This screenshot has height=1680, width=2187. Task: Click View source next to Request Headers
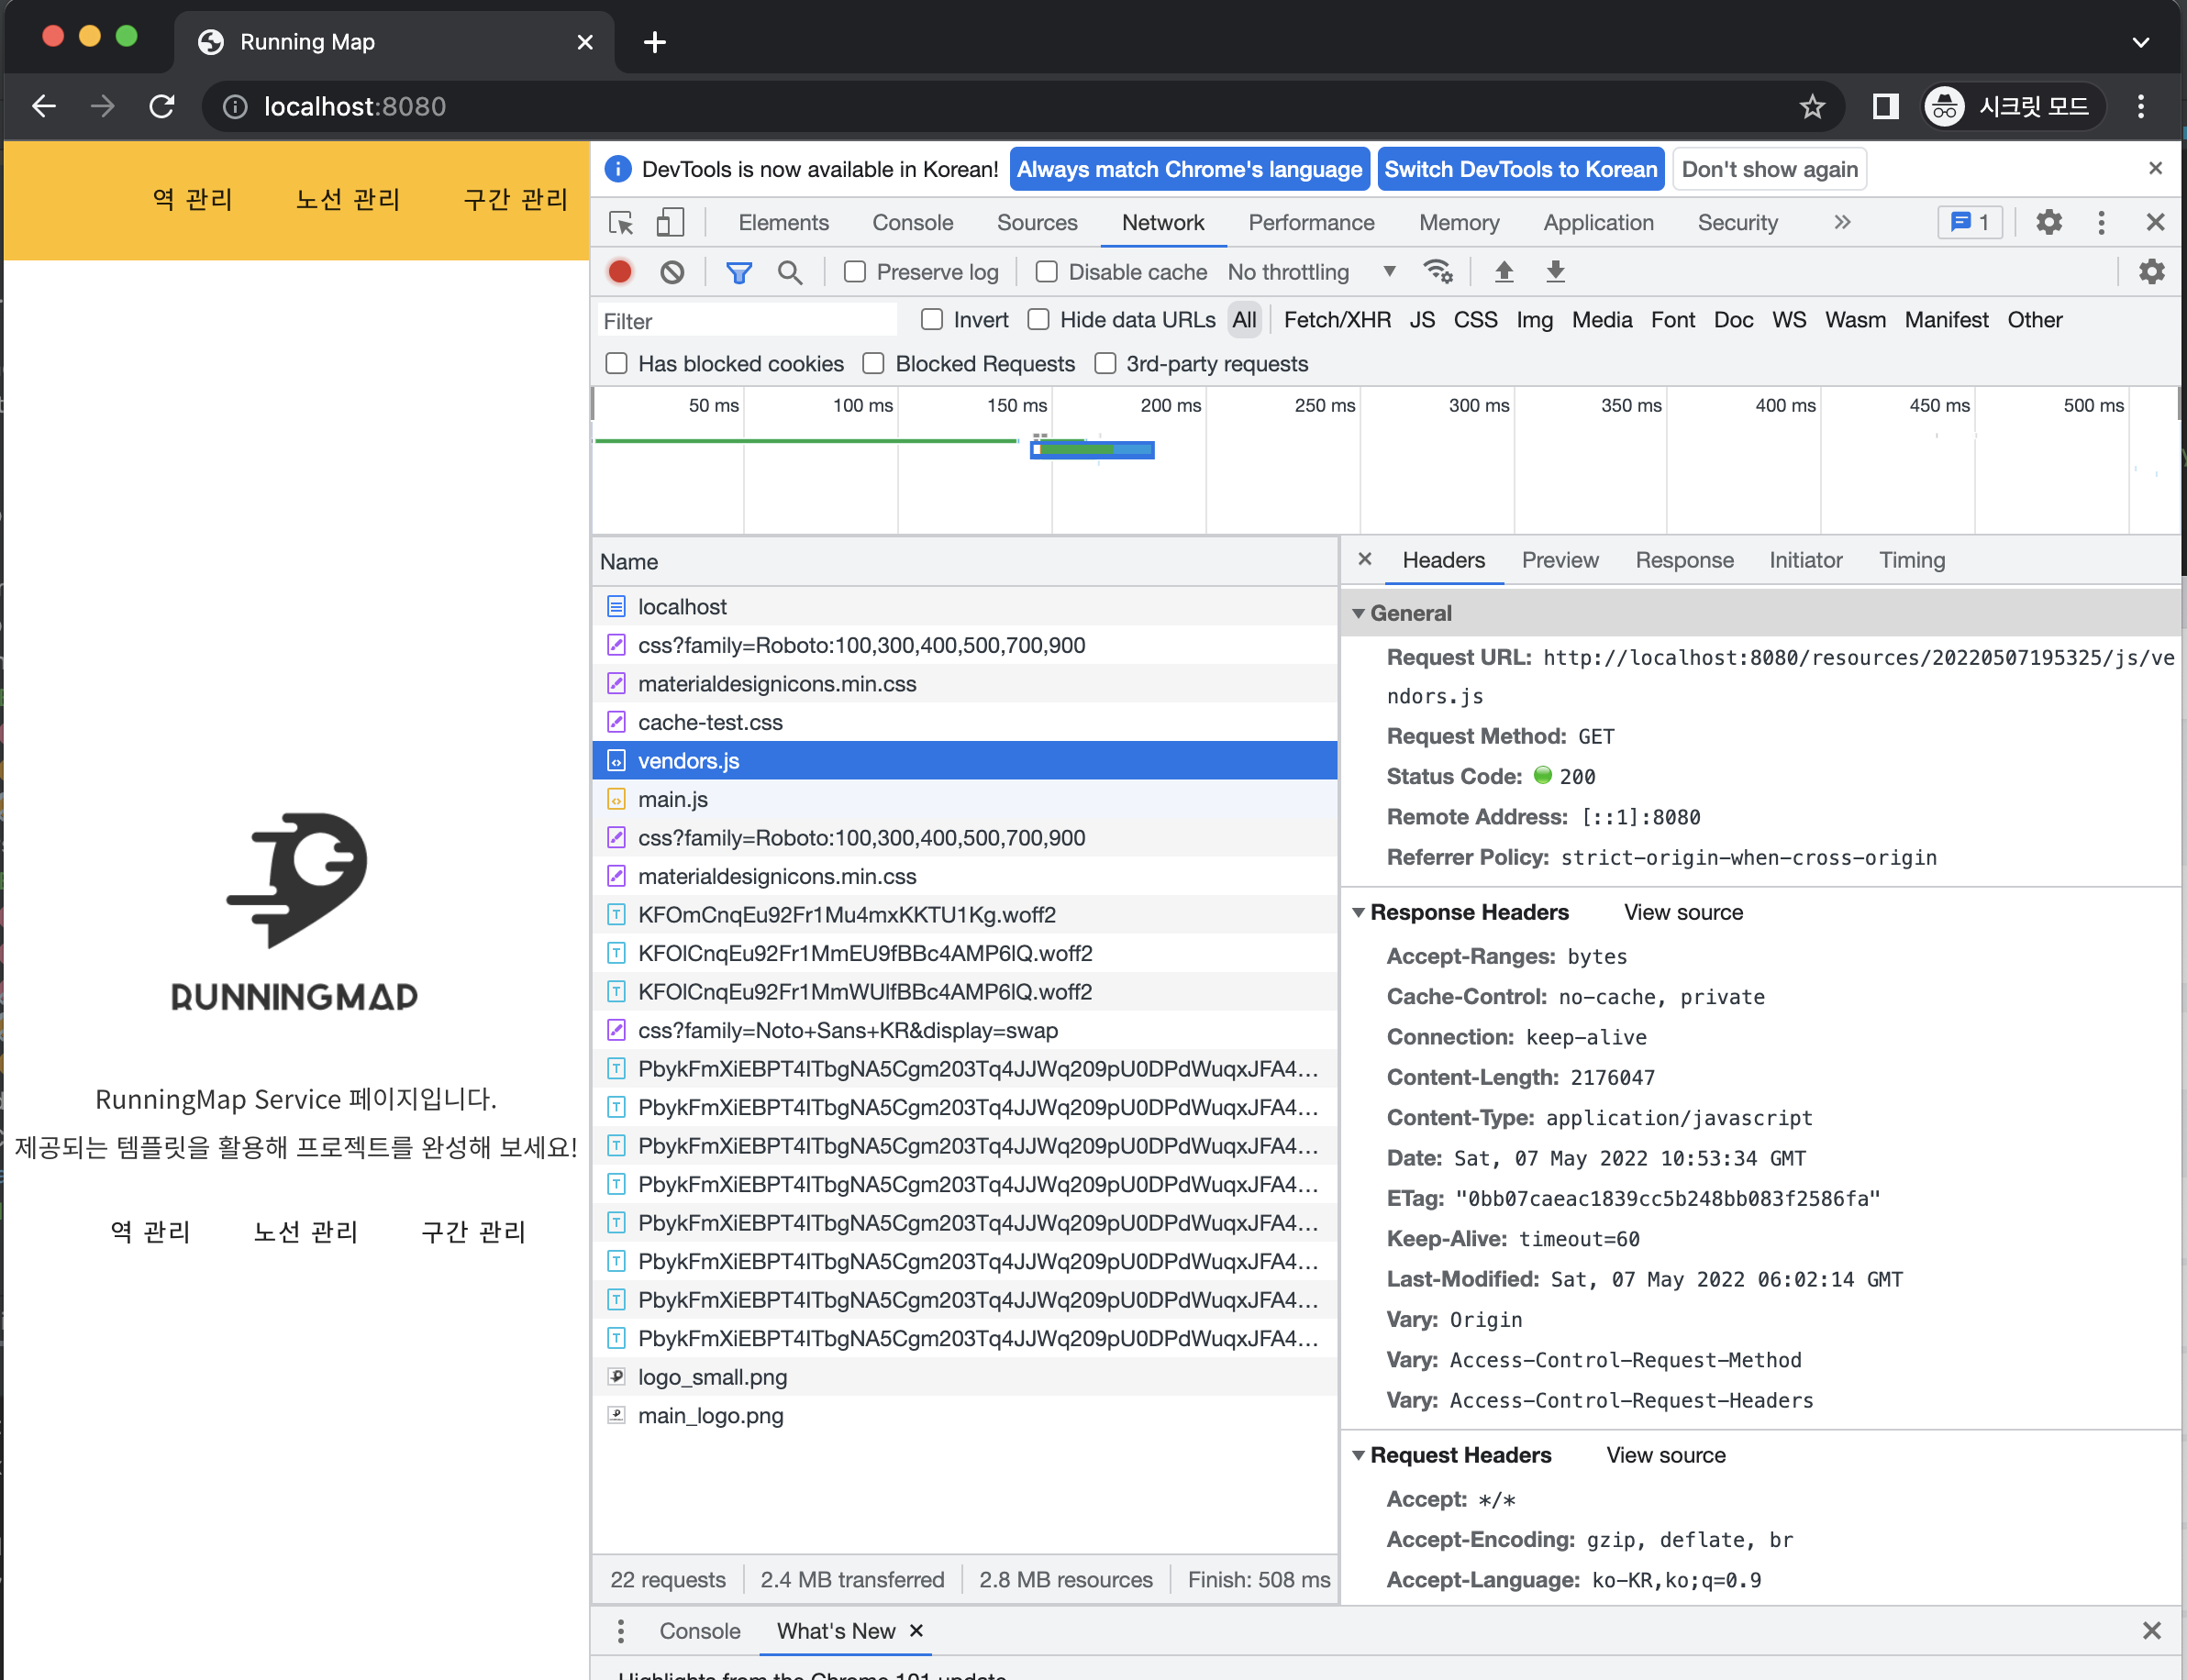(1665, 1455)
